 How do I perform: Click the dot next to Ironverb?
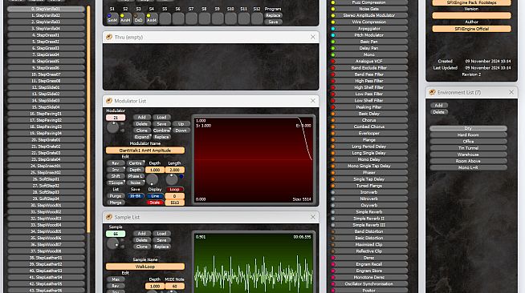click(x=333, y=192)
